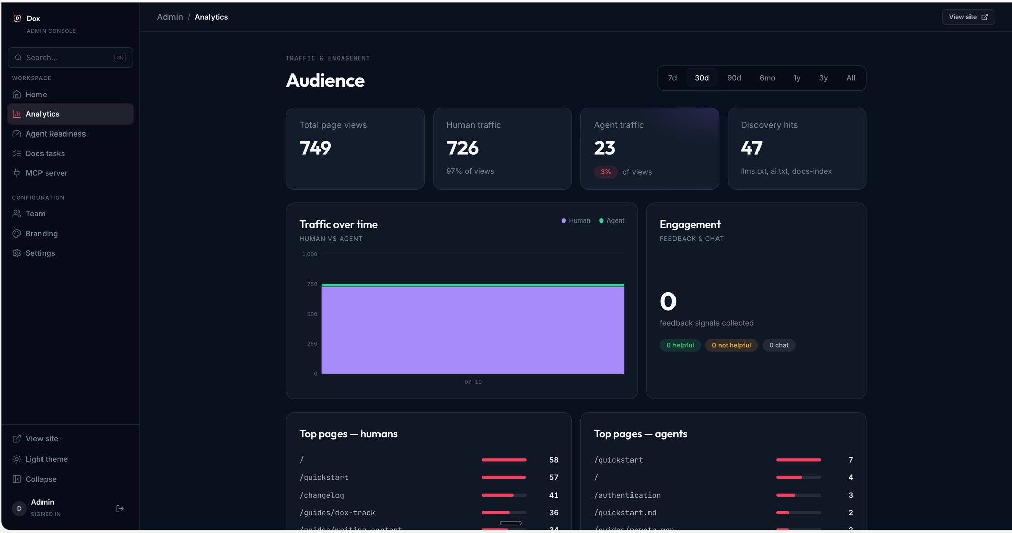Show All time range data
This screenshot has height=533, width=1012.
851,78
